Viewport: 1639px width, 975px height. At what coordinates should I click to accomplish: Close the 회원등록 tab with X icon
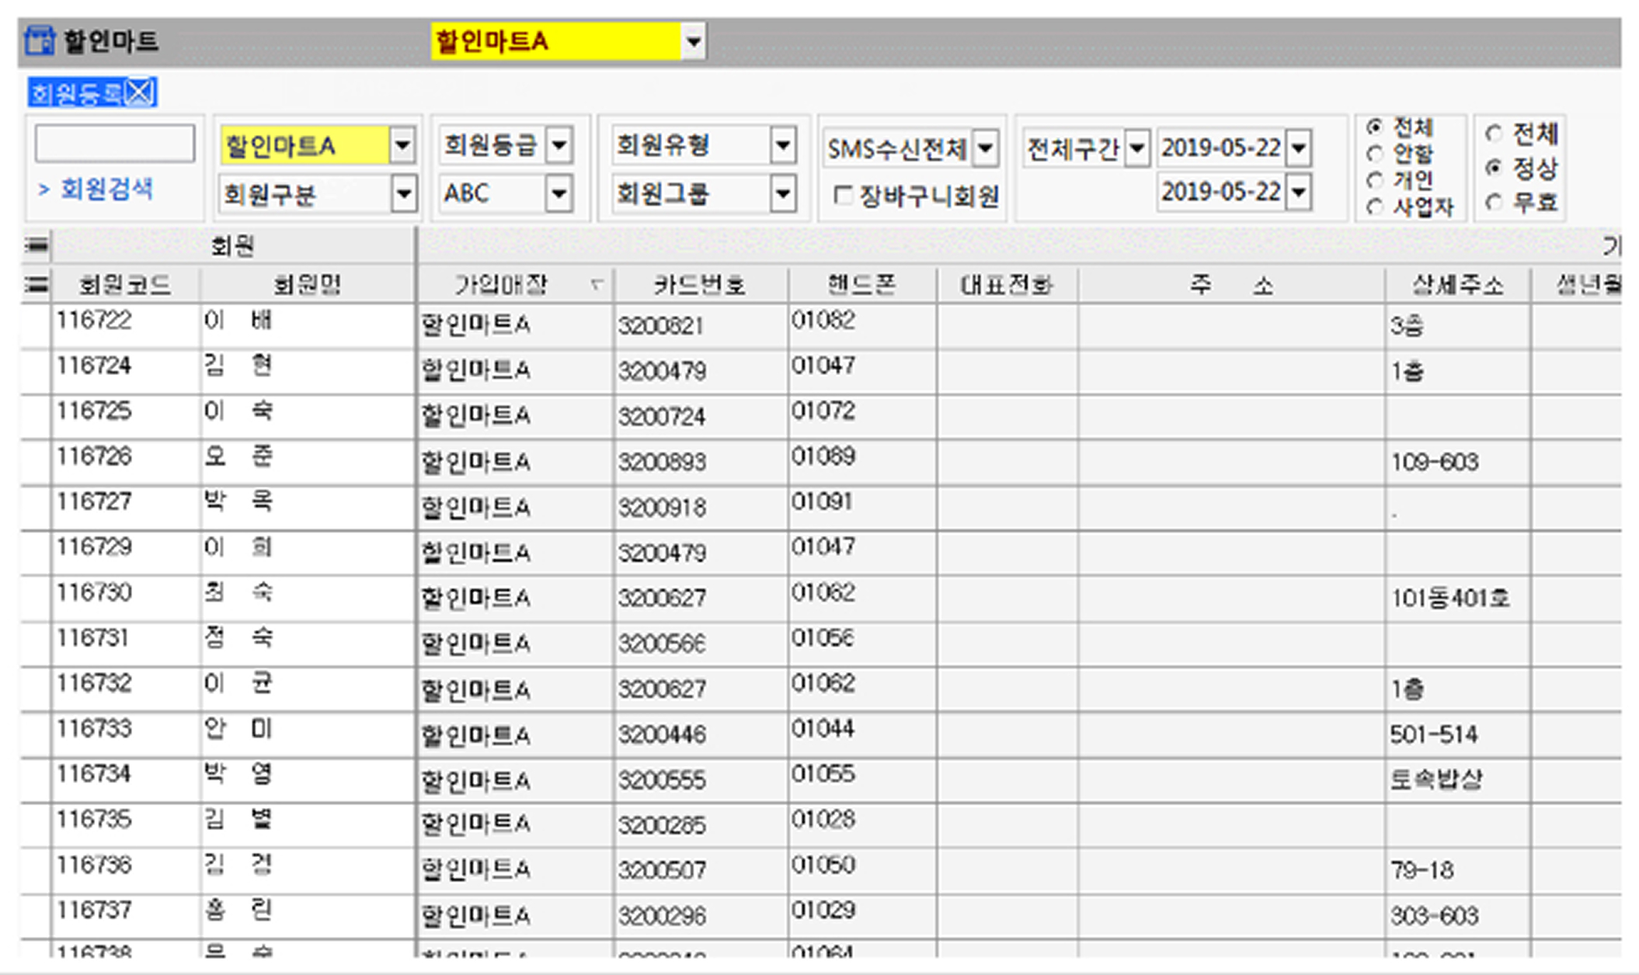pos(141,92)
